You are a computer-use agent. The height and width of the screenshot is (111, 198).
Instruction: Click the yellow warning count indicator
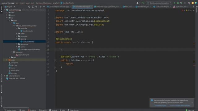187,10
